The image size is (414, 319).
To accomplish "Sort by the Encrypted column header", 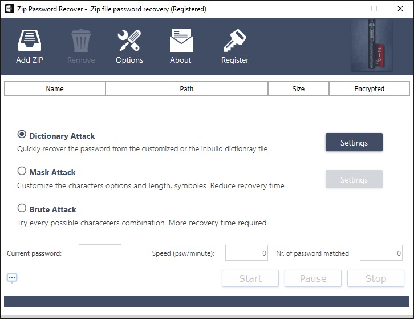I will (x=370, y=88).
